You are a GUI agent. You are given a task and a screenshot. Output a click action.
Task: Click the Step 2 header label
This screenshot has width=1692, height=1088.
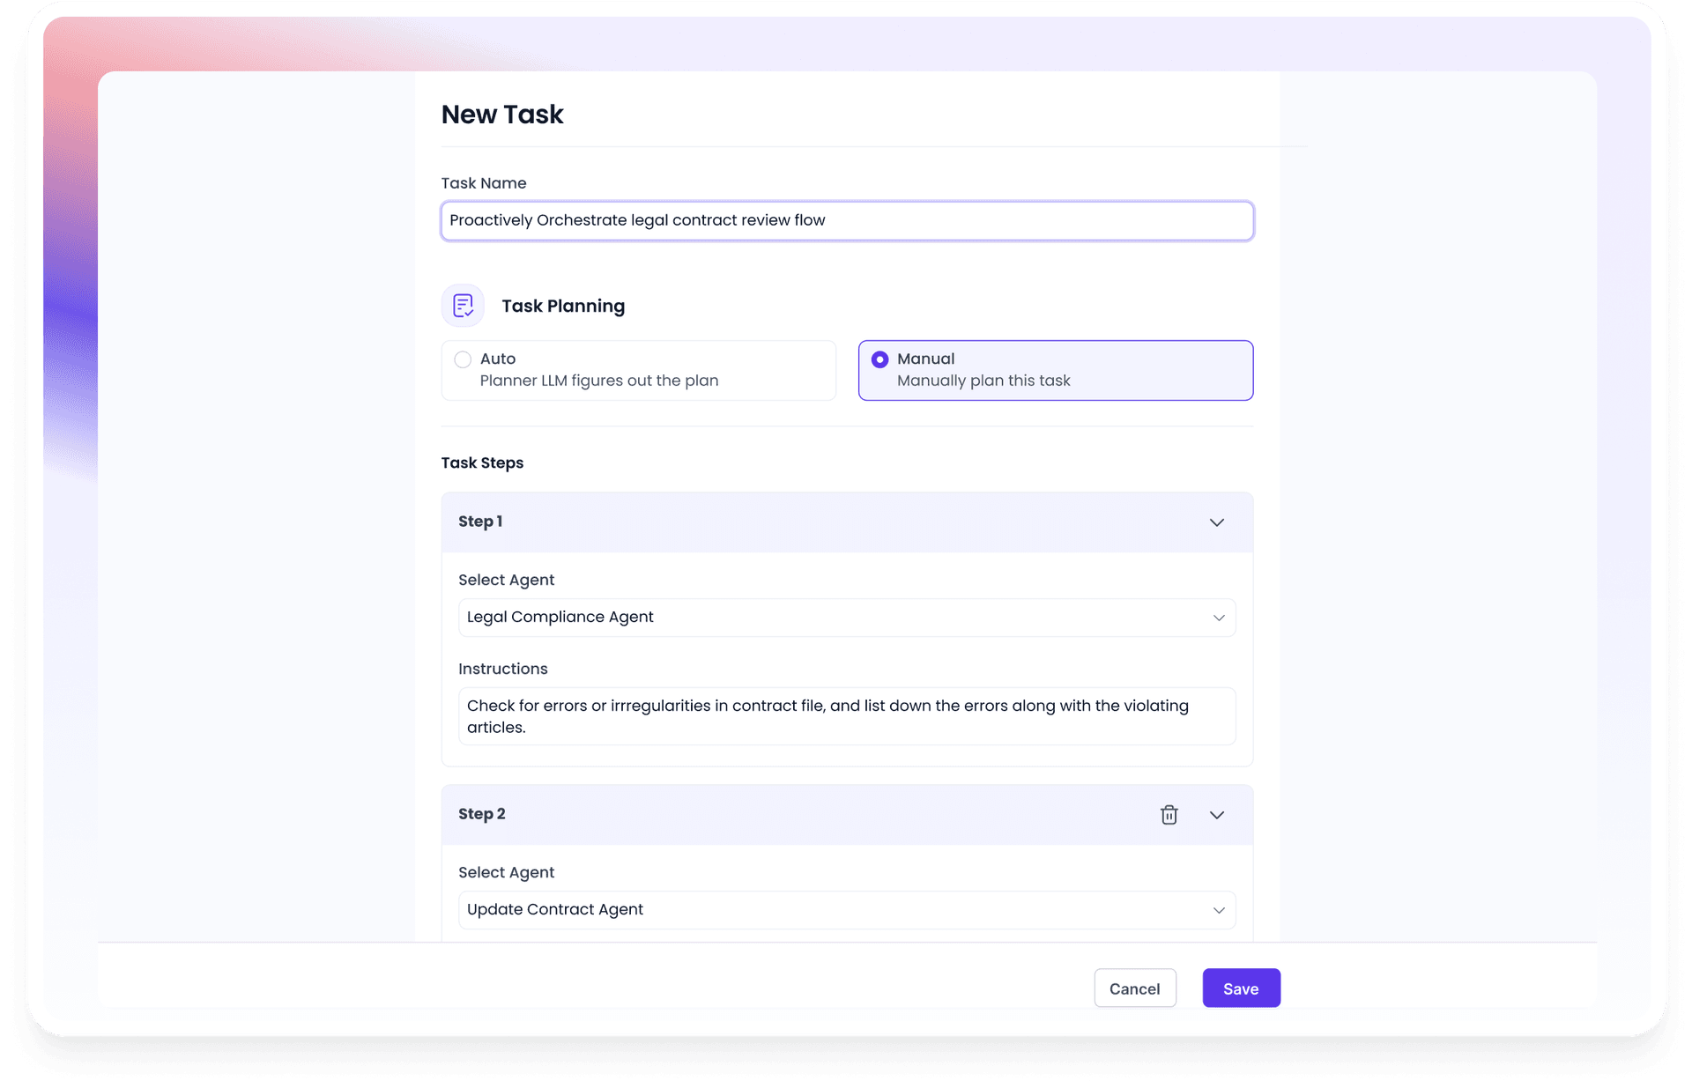[482, 814]
